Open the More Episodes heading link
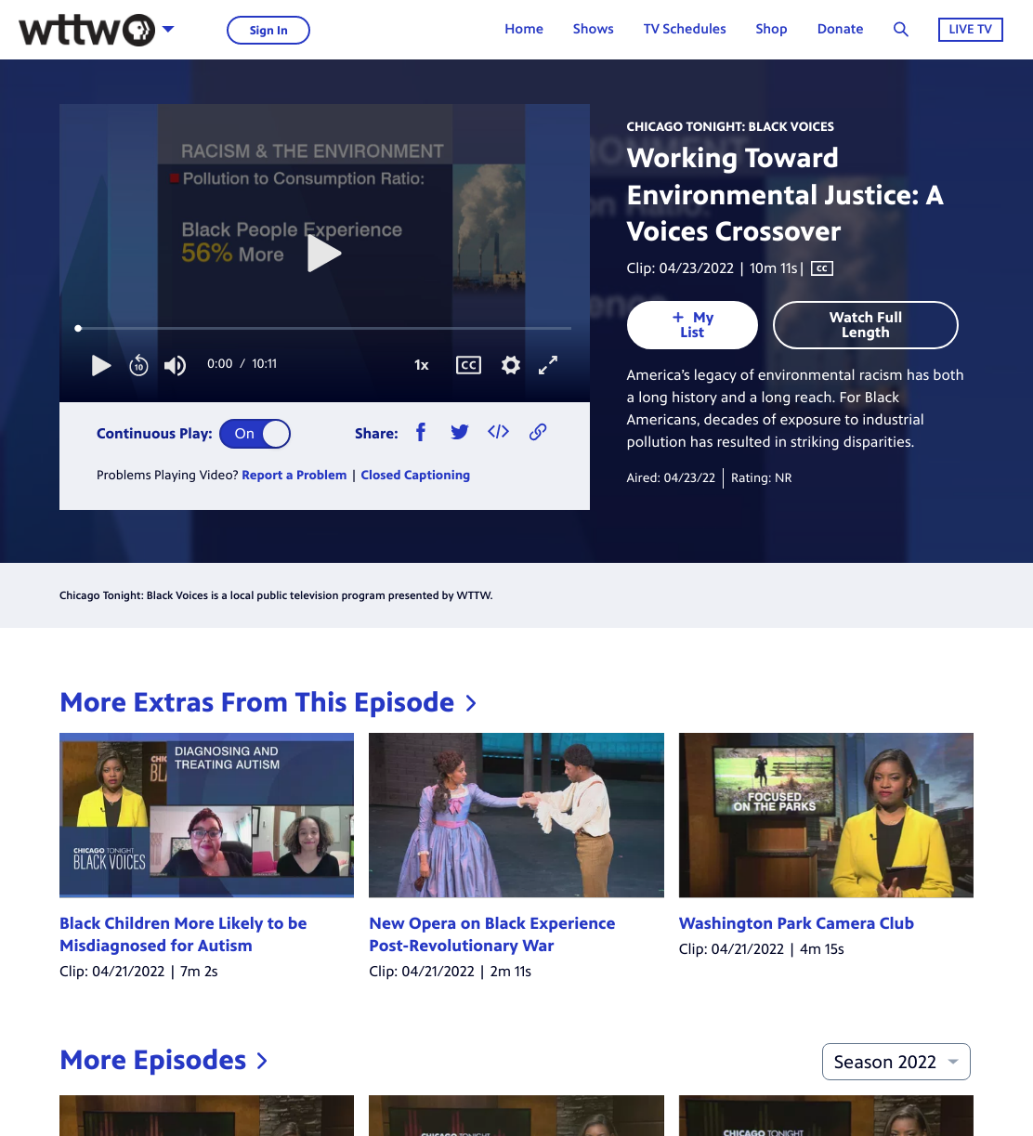Viewport: 1033px width, 1136px height. pos(153,1060)
